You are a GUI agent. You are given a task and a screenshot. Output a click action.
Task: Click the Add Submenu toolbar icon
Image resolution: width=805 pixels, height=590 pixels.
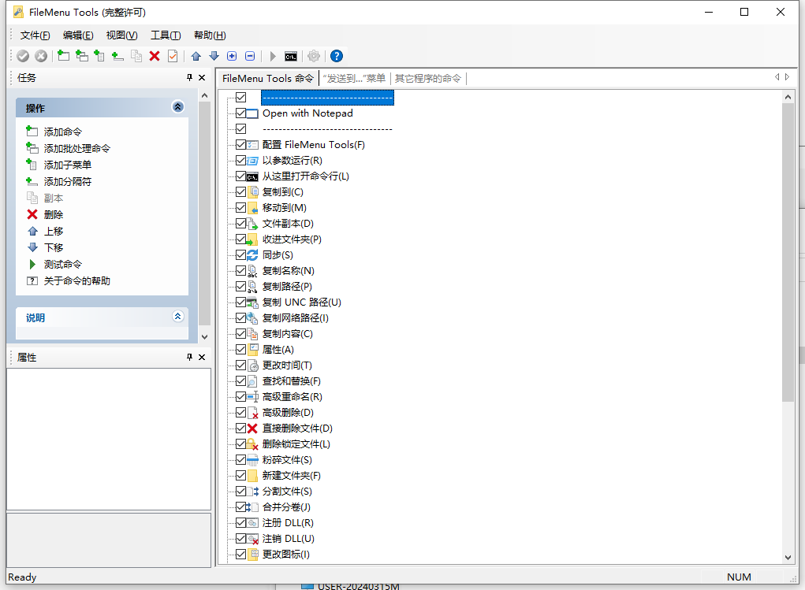(x=99, y=56)
